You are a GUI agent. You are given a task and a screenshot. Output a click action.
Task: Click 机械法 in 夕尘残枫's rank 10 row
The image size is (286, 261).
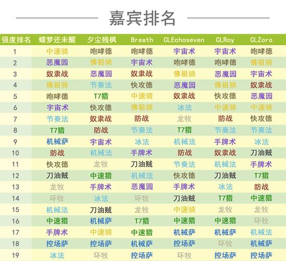[101, 153]
